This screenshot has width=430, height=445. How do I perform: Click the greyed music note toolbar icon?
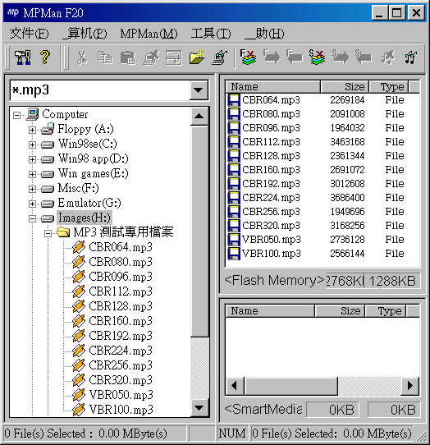(388, 57)
